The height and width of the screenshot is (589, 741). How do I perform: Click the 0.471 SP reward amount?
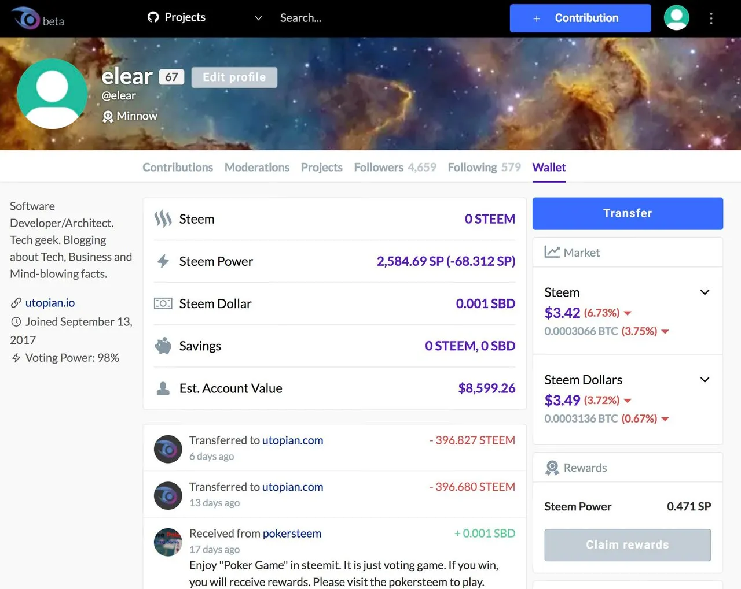tap(689, 506)
